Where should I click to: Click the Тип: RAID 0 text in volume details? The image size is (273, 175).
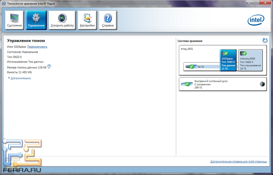pyautogui.click(x=15, y=57)
